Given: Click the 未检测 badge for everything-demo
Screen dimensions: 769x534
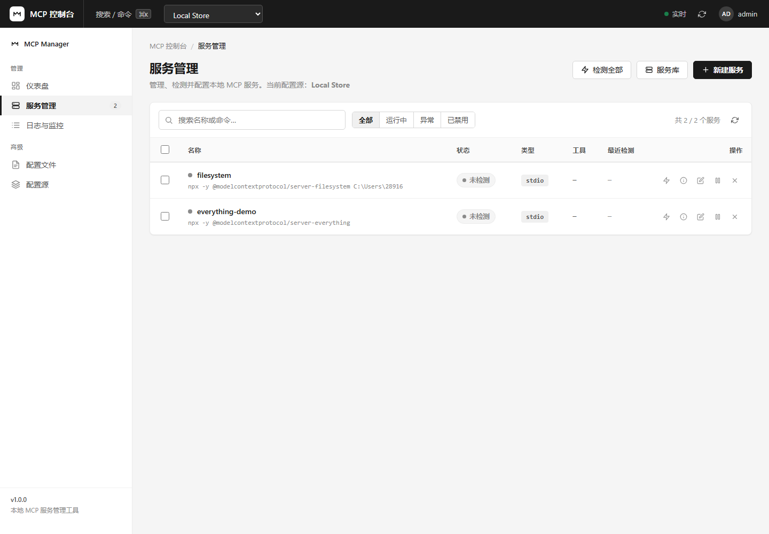Looking at the screenshot, I should (476, 217).
